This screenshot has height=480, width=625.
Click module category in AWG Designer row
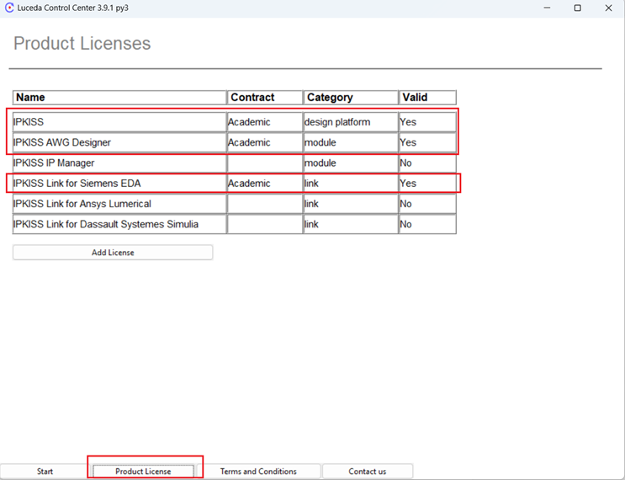click(x=351, y=142)
